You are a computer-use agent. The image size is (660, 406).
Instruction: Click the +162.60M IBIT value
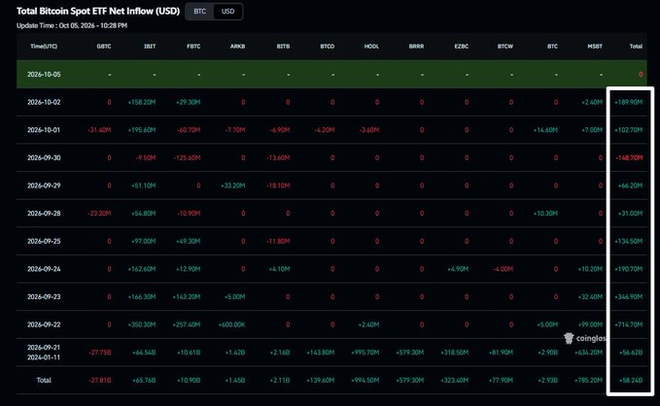[142, 269]
